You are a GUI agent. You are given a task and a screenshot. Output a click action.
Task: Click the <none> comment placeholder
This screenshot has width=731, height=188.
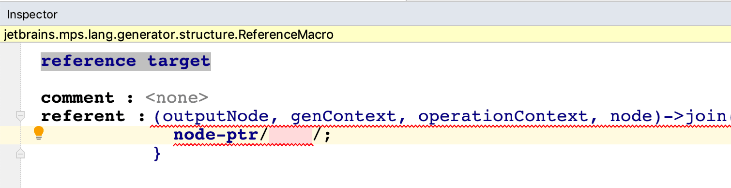(x=177, y=97)
